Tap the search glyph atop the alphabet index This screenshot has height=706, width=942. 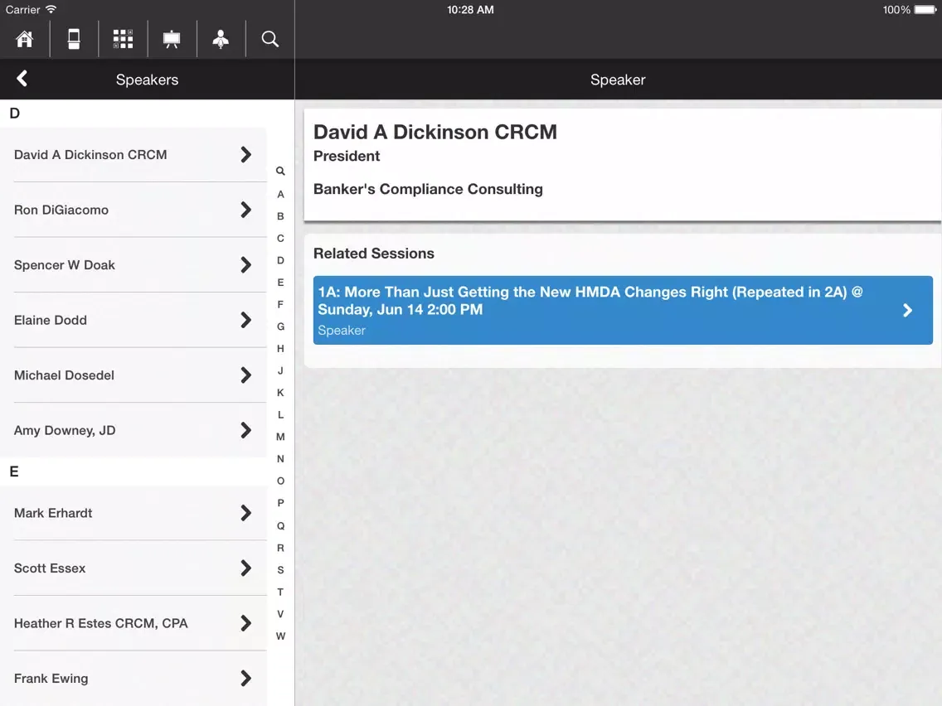(280, 171)
